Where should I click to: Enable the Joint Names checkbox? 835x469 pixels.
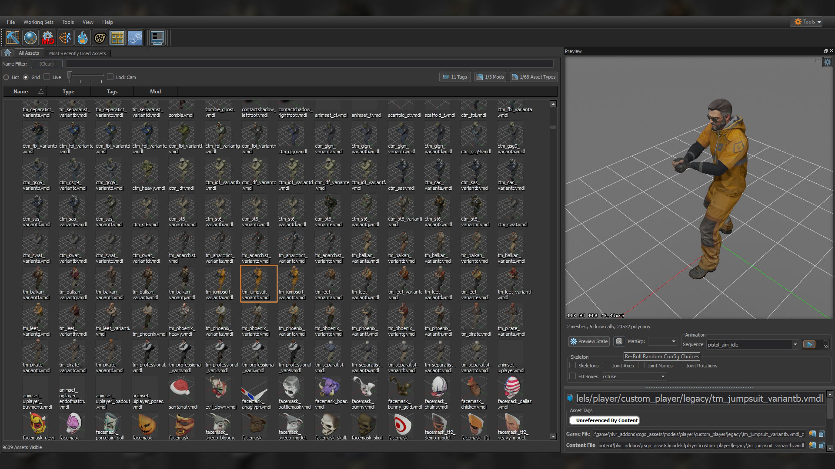coord(641,366)
